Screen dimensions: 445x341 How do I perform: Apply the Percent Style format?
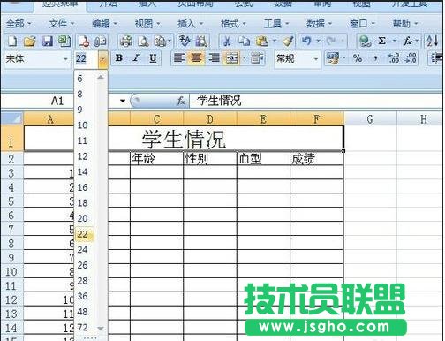pos(358,58)
